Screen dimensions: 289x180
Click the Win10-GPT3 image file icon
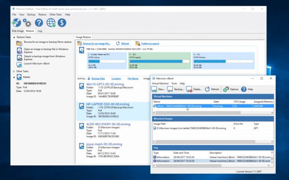(x=82, y=86)
